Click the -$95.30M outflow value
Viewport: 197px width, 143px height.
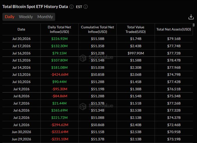[x=59, y=89]
